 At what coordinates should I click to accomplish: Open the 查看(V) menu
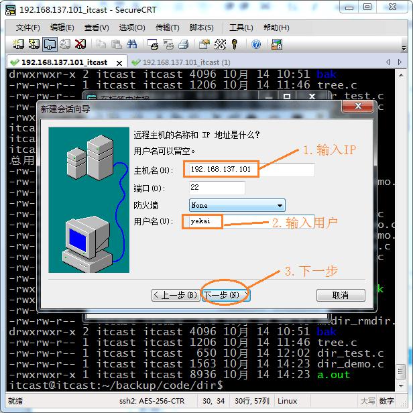tap(97, 27)
